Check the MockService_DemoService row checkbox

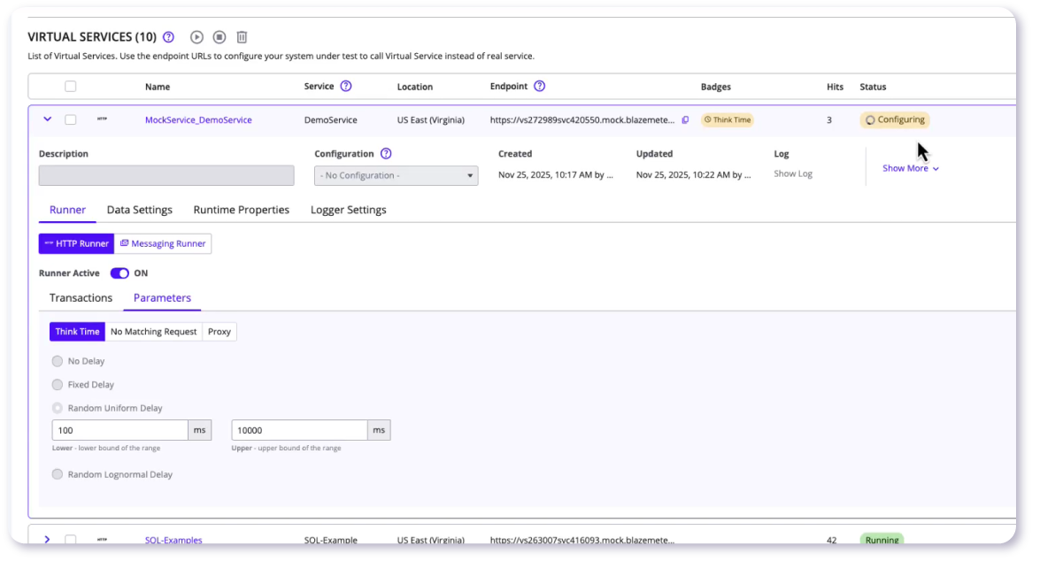(71, 120)
